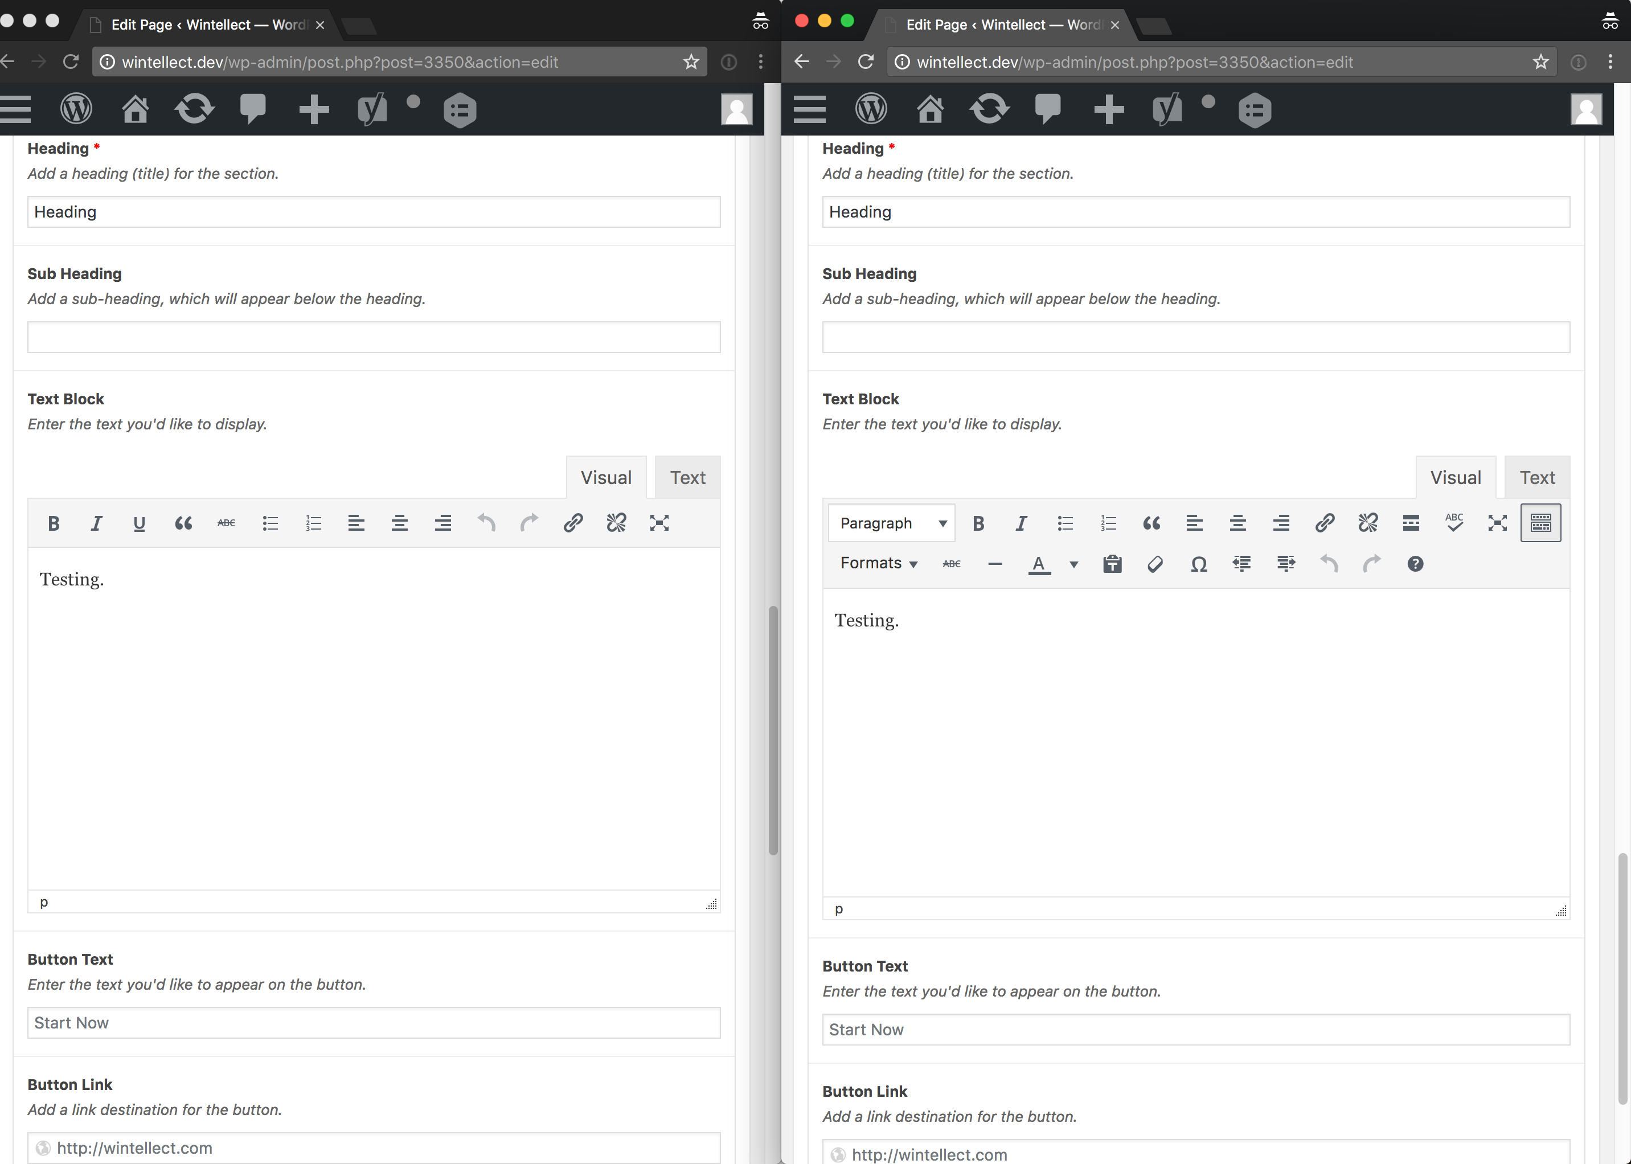Click the Strikethrough icon in left editor
1631x1164 pixels.
pyautogui.click(x=226, y=522)
